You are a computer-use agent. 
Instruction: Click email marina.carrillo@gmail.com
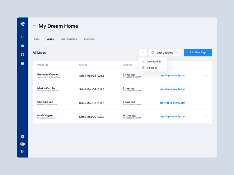48,91
